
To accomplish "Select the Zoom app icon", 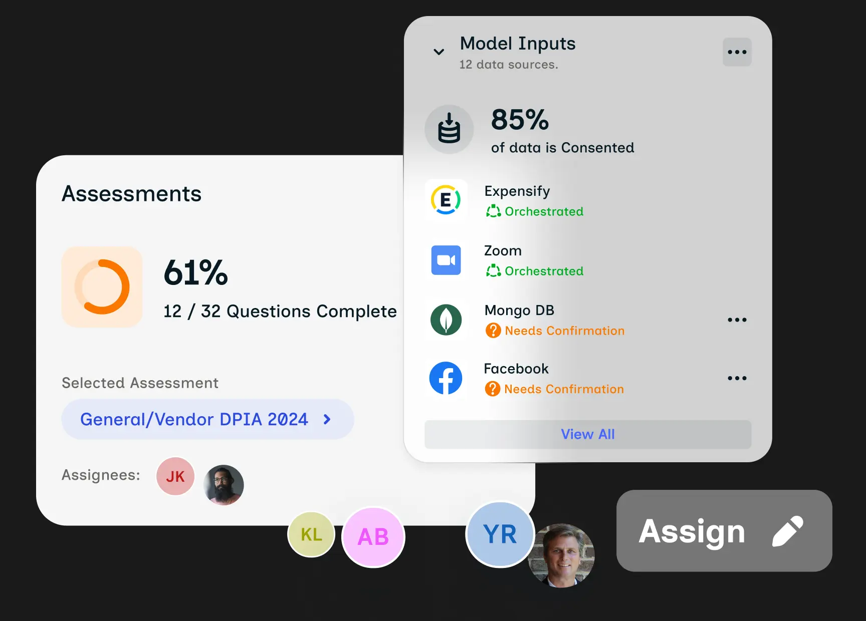I will coord(446,260).
